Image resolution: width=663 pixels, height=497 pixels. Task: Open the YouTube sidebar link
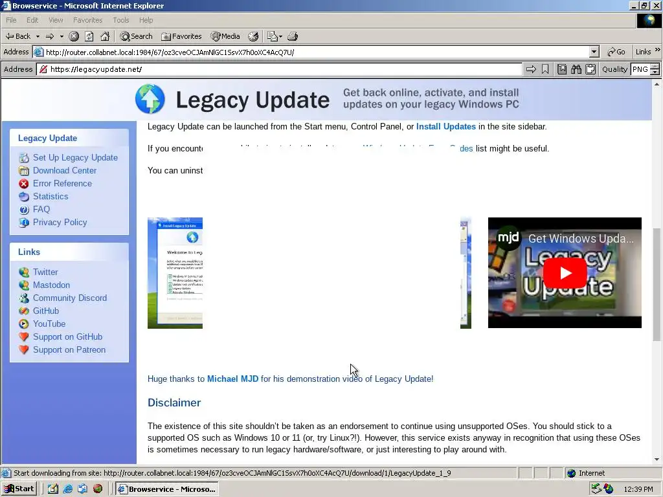(x=49, y=324)
